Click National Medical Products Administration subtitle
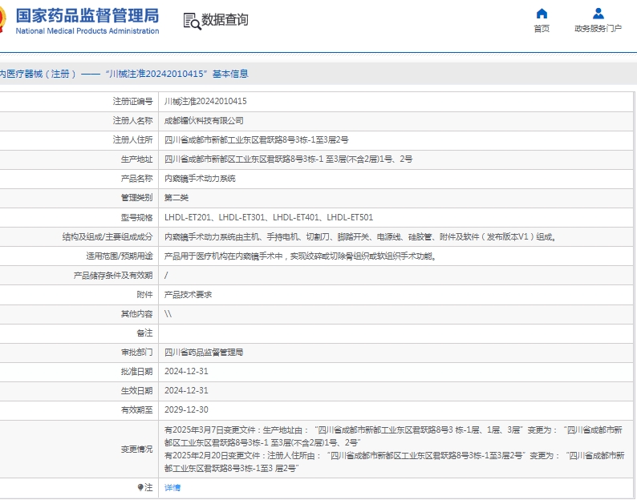Image resolution: width=637 pixels, height=504 pixels. [x=87, y=30]
